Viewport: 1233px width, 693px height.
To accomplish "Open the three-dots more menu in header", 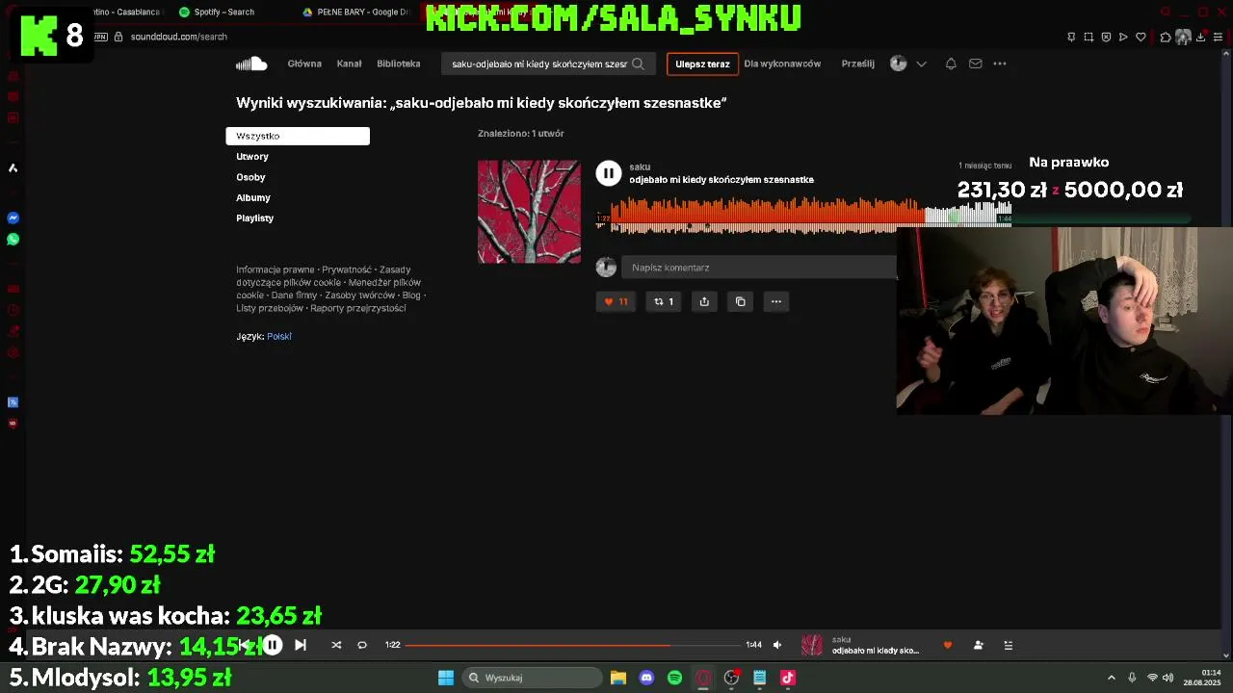I will (1000, 64).
